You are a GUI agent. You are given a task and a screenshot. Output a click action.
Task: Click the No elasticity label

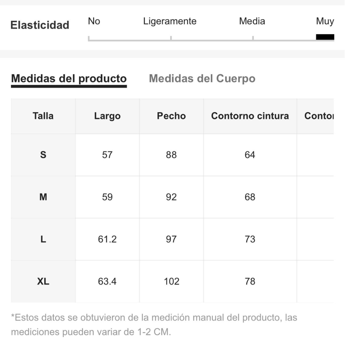point(94,21)
